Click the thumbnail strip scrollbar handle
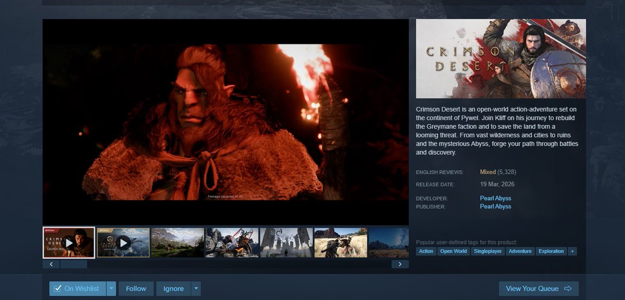The width and height of the screenshot is (625, 300). [74, 264]
